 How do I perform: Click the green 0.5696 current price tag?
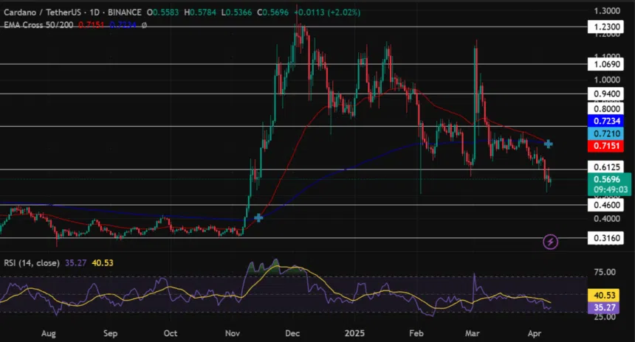click(x=608, y=179)
